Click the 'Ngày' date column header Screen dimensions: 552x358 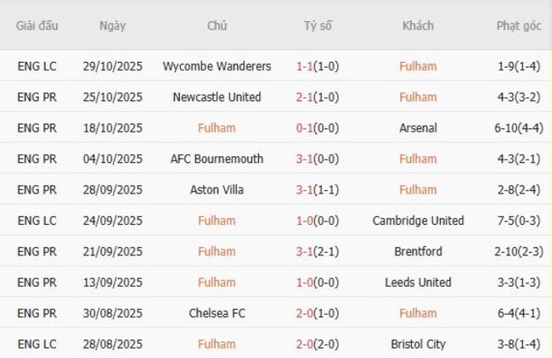[112, 25]
